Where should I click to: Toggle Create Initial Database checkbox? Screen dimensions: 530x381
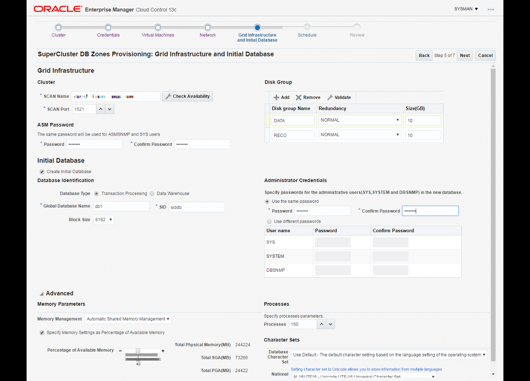(42, 172)
